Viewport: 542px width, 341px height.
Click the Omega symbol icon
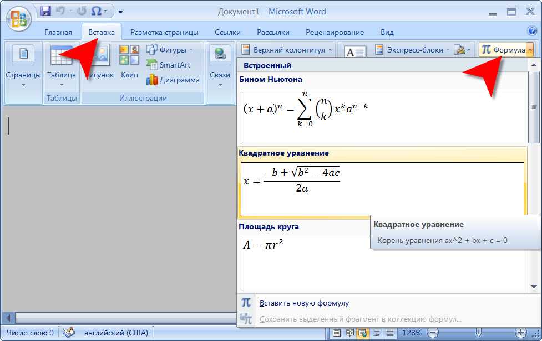tap(97, 11)
